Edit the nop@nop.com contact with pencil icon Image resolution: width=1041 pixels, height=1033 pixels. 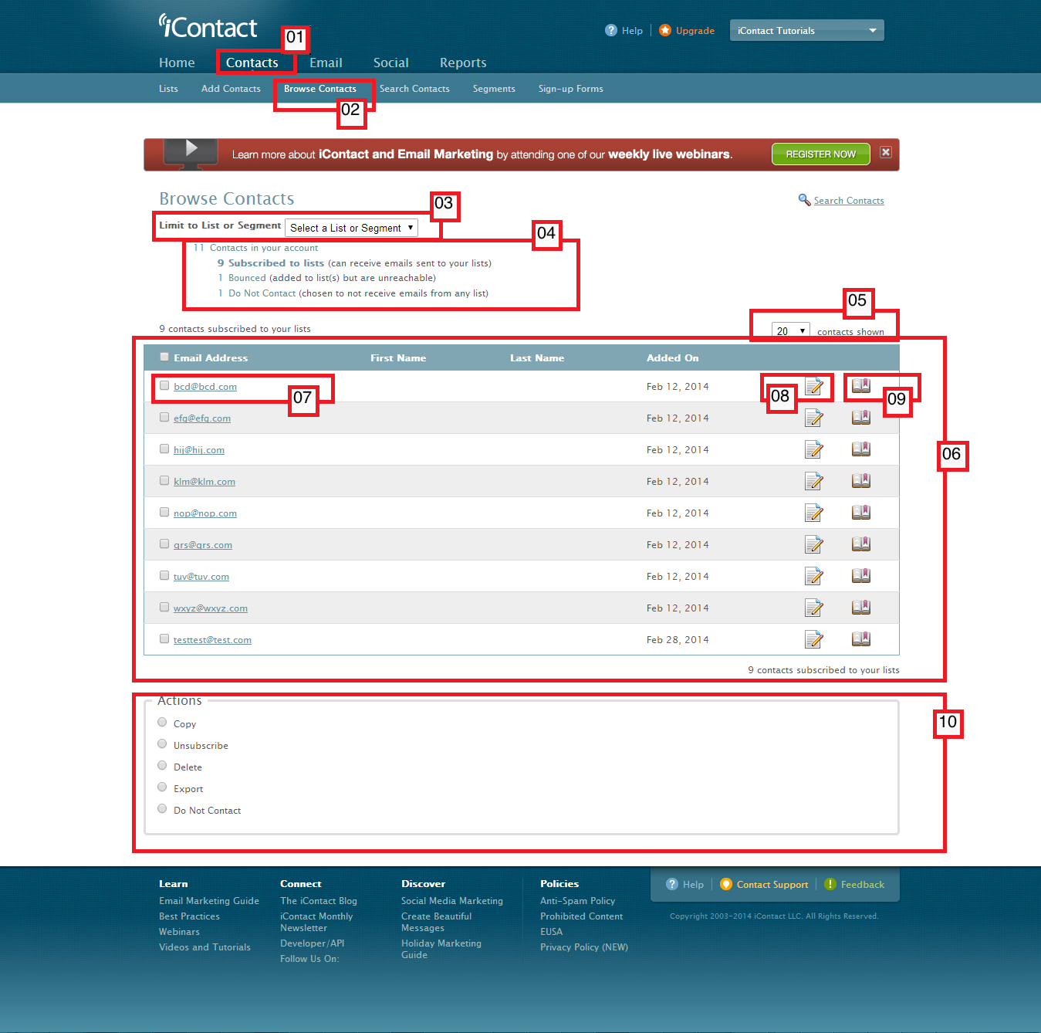coord(813,513)
